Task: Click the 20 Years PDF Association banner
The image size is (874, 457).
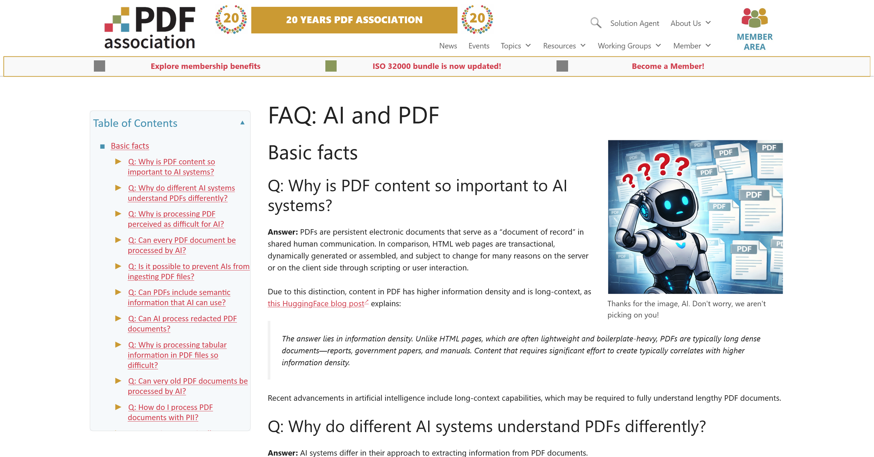Action: point(354,20)
